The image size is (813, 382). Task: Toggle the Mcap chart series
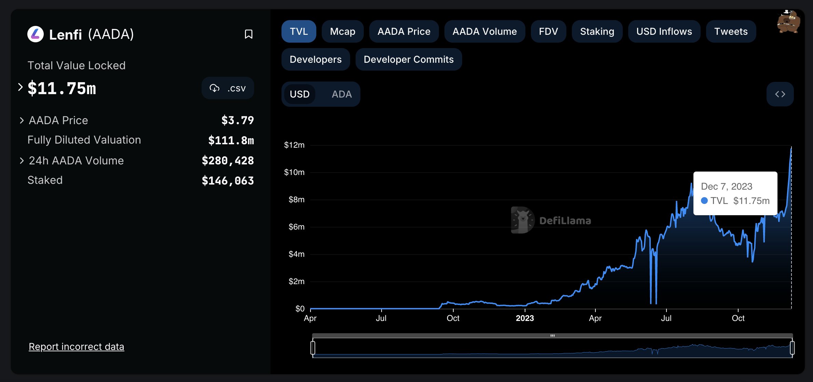point(343,31)
